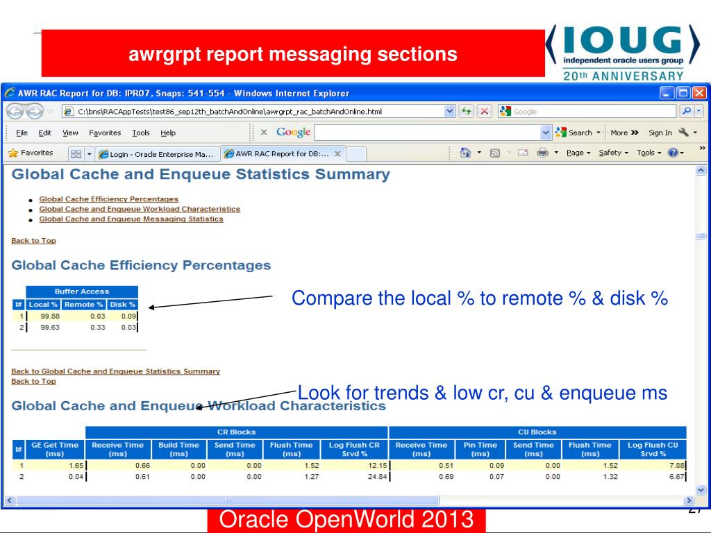Open the View menu
The image size is (711, 533).
(x=70, y=133)
